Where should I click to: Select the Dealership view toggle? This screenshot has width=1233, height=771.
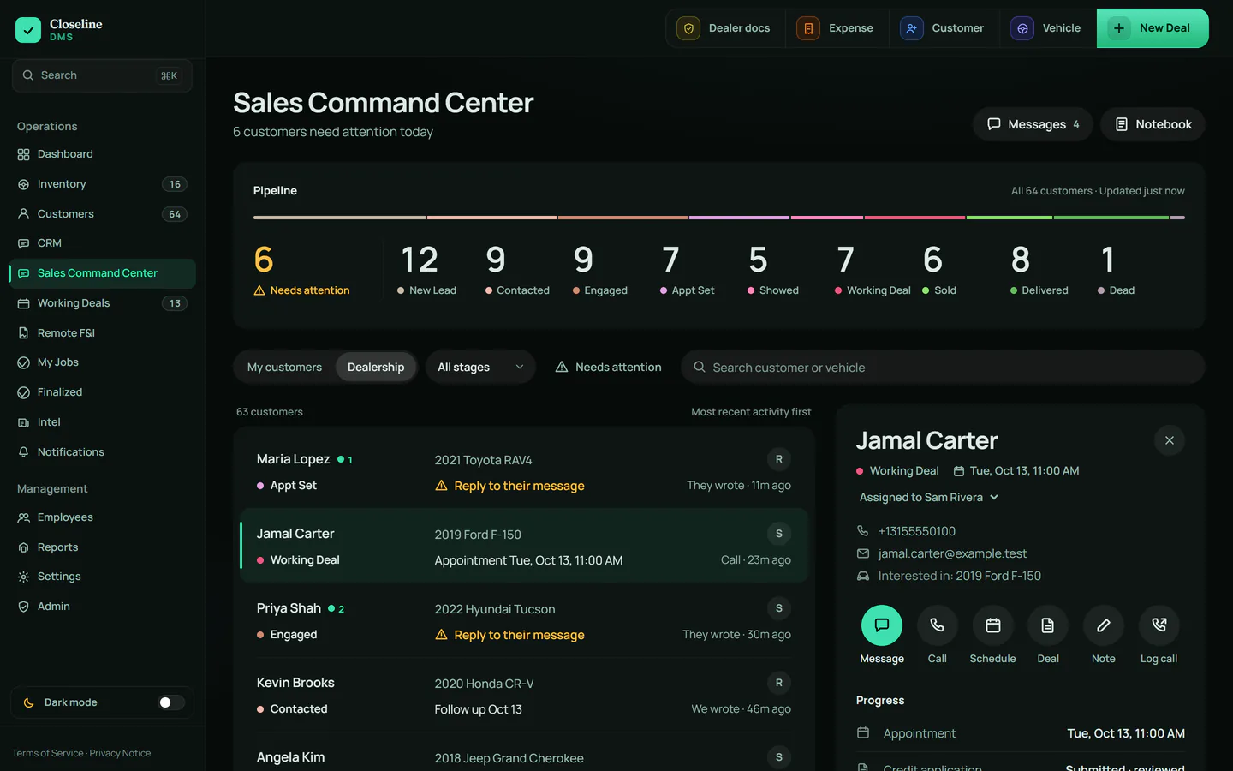tap(376, 368)
